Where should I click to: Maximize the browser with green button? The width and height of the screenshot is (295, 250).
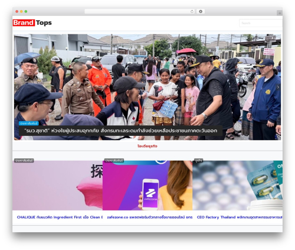click(26, 11)
